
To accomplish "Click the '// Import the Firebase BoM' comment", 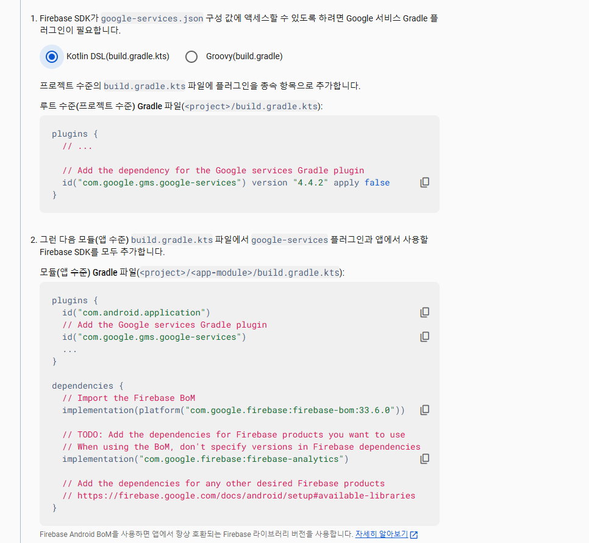I will coord(129,398).
